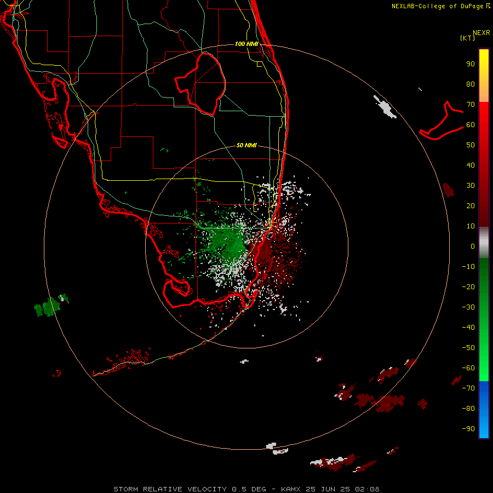
Task: Click the 30 value on velocity scale
Action: tap(471, 186)
